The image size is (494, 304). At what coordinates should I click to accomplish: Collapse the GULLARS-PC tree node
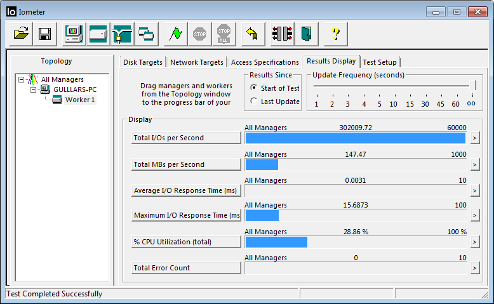point(34,89)
